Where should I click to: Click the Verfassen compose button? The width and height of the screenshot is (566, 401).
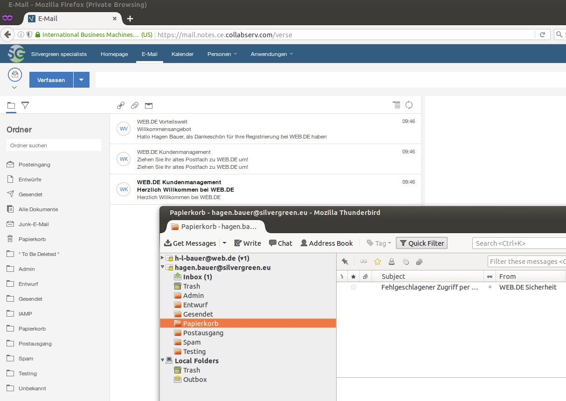point(51,80)
